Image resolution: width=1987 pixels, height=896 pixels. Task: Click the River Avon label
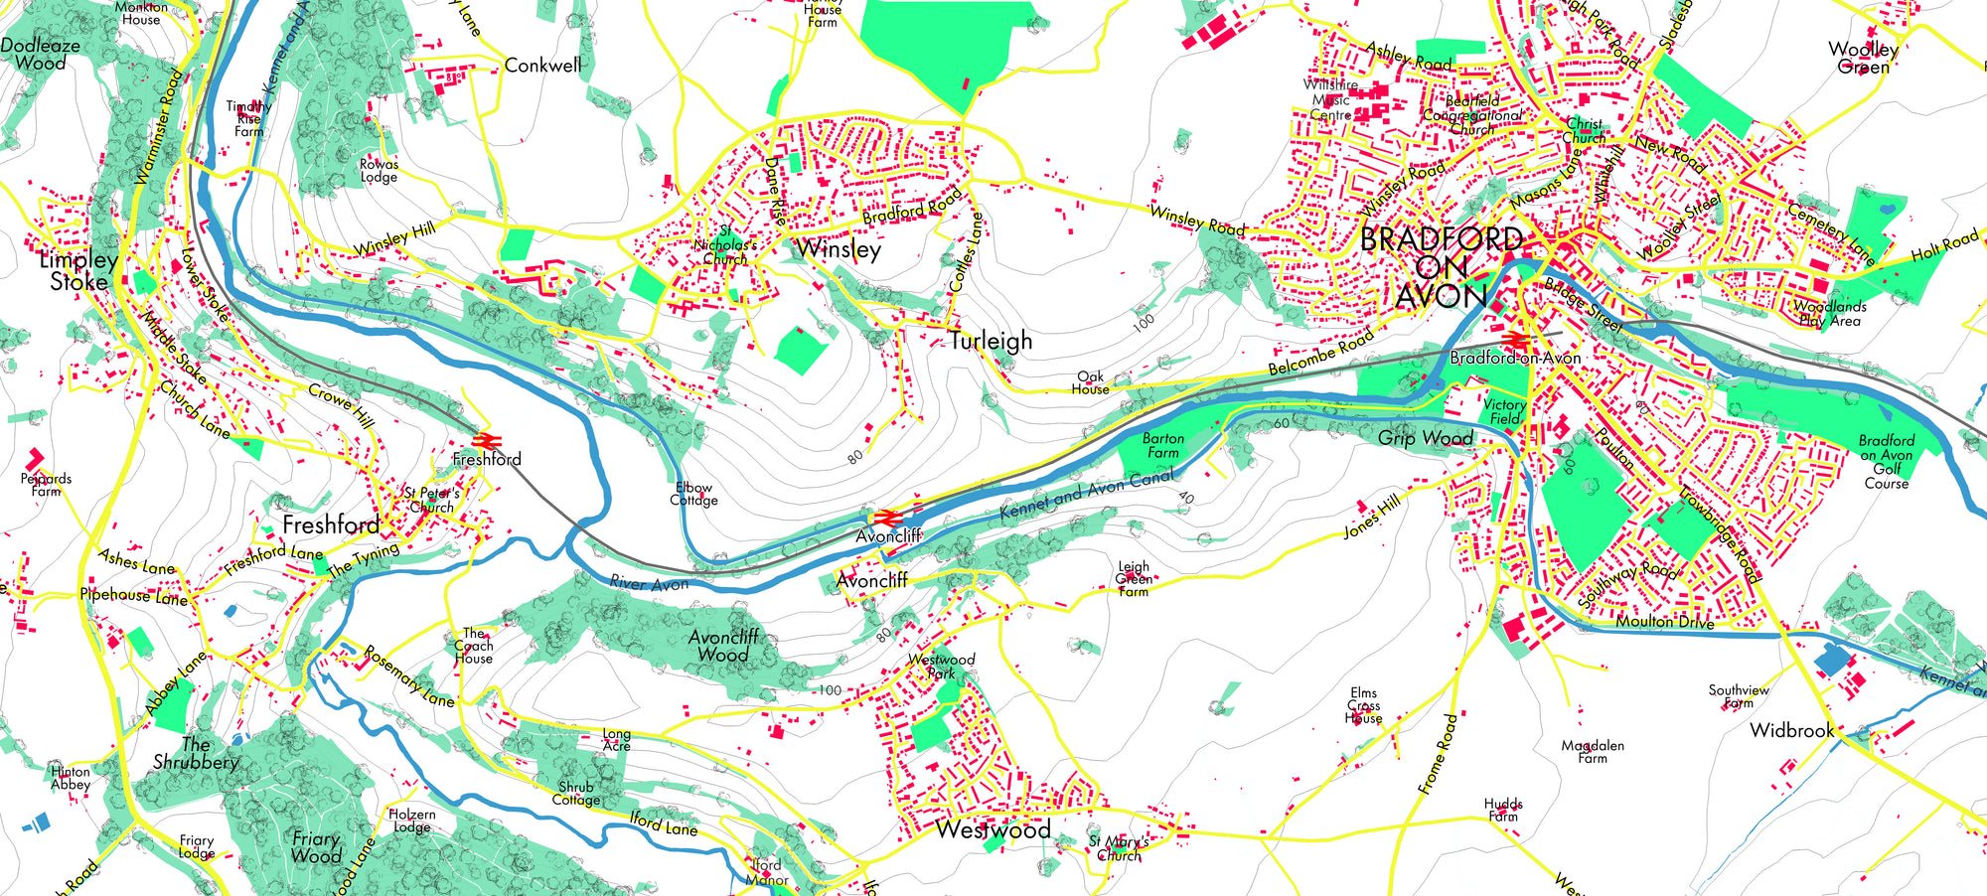pyautogui.click(x=649, y=583)
